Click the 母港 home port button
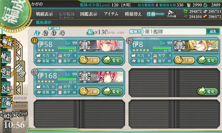Screen dimensions: 222x133 tap(21, 71)
